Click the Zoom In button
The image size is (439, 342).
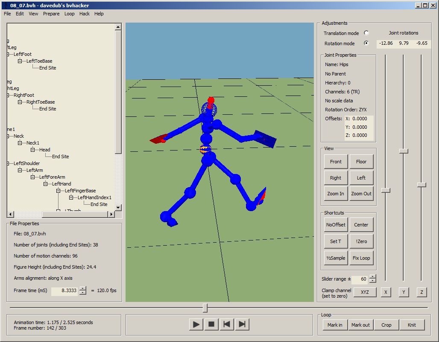[x=336, y=194]
